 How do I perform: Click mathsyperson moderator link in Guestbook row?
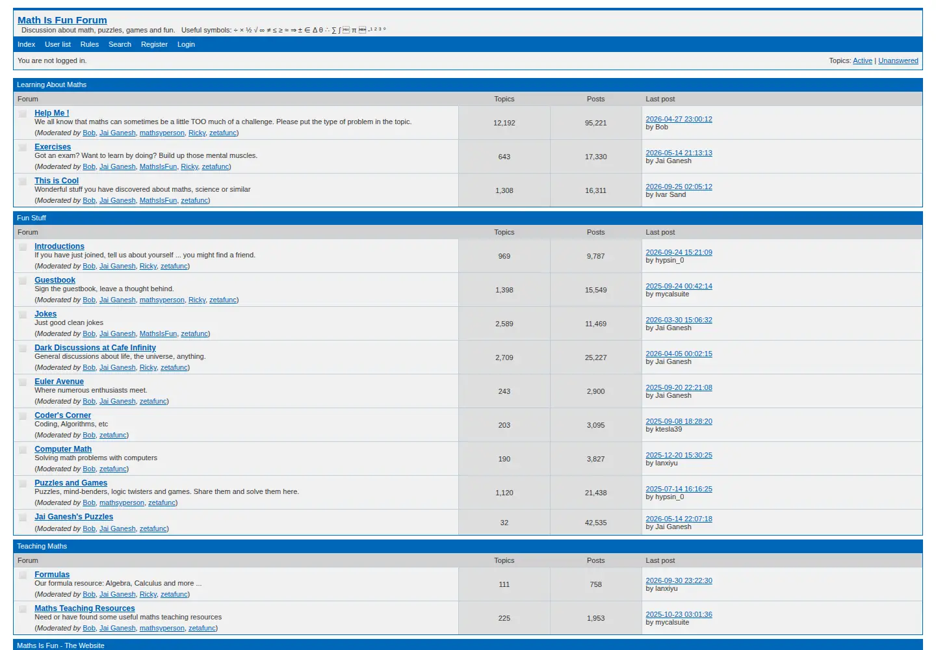click(x=162, y=300)
